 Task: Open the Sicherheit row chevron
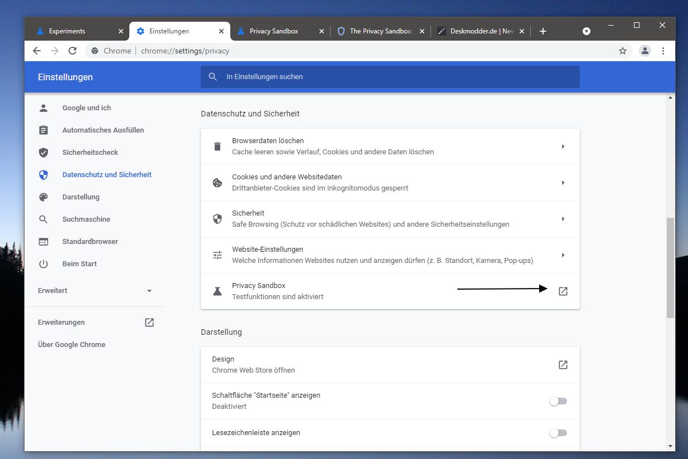pyautogui.click(x=563, y=219)
